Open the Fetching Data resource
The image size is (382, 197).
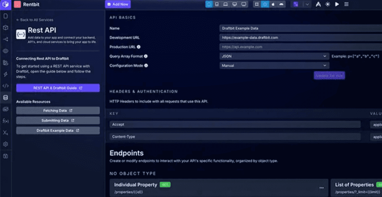pyautogui.click(x=58, y=110)
